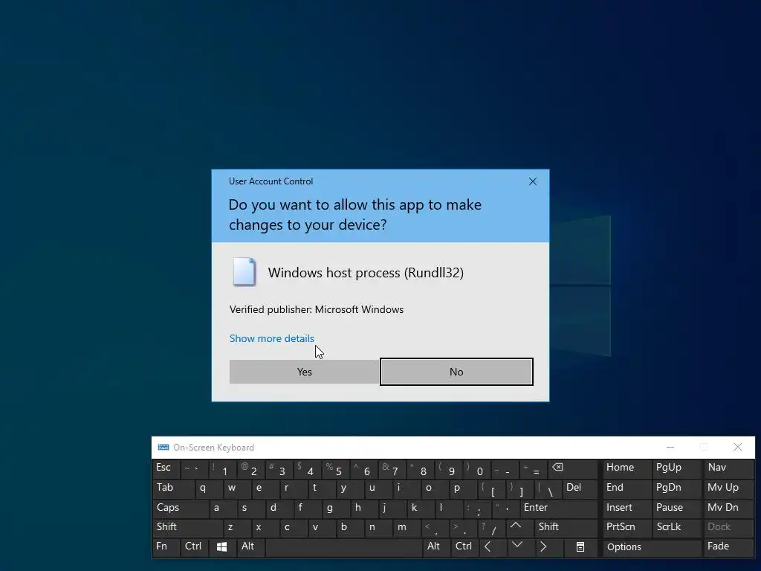This screenshot has height=571, width=761.
Task: Click the forward slash question key
Action: [x=492, y=528]
